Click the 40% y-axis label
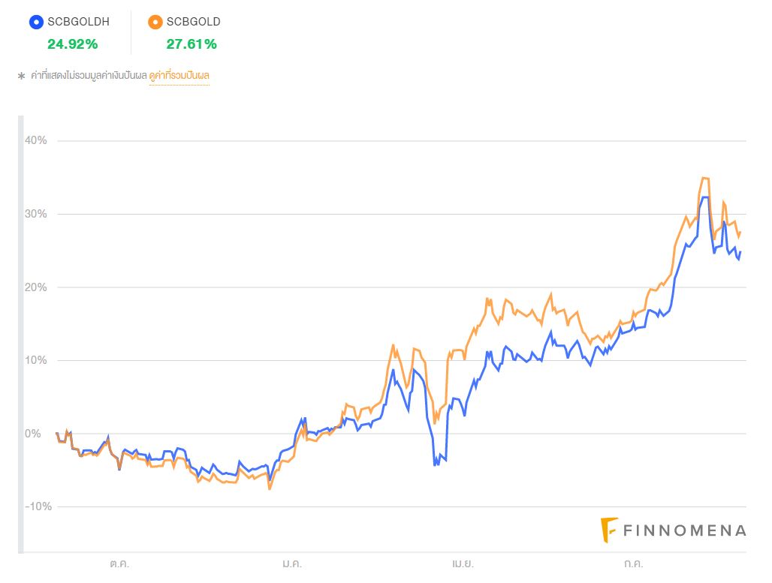 point(35,140)
